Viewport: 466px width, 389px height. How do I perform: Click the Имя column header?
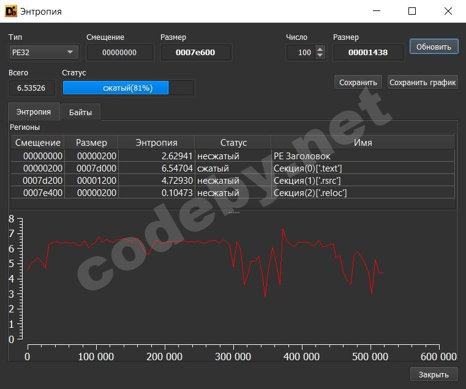pos(363,143)
